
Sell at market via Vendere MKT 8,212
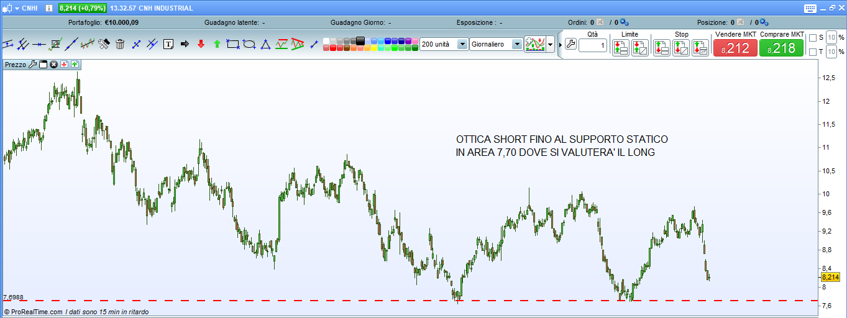[735, 48]
